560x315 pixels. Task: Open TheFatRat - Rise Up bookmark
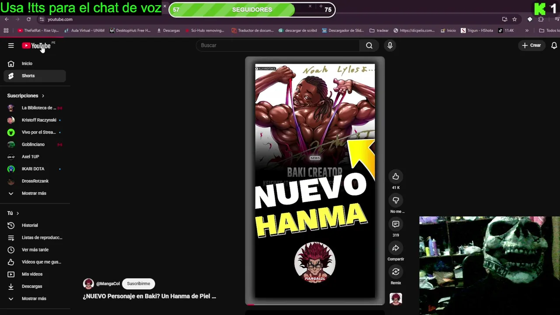[38, 31]
